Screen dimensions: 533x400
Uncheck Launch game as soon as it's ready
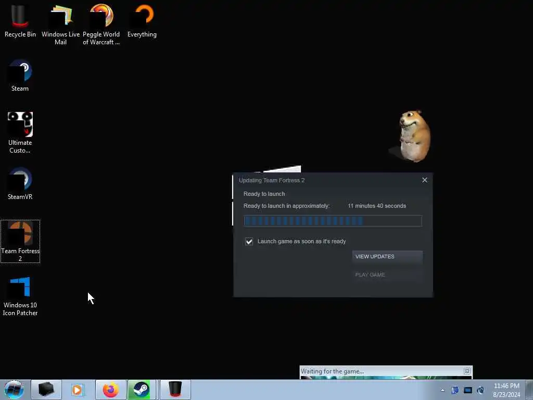pos(249,242)
